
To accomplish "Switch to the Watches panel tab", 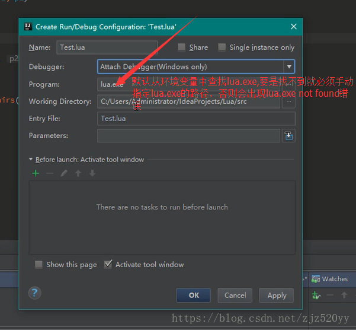I will [x=330, y=279].
